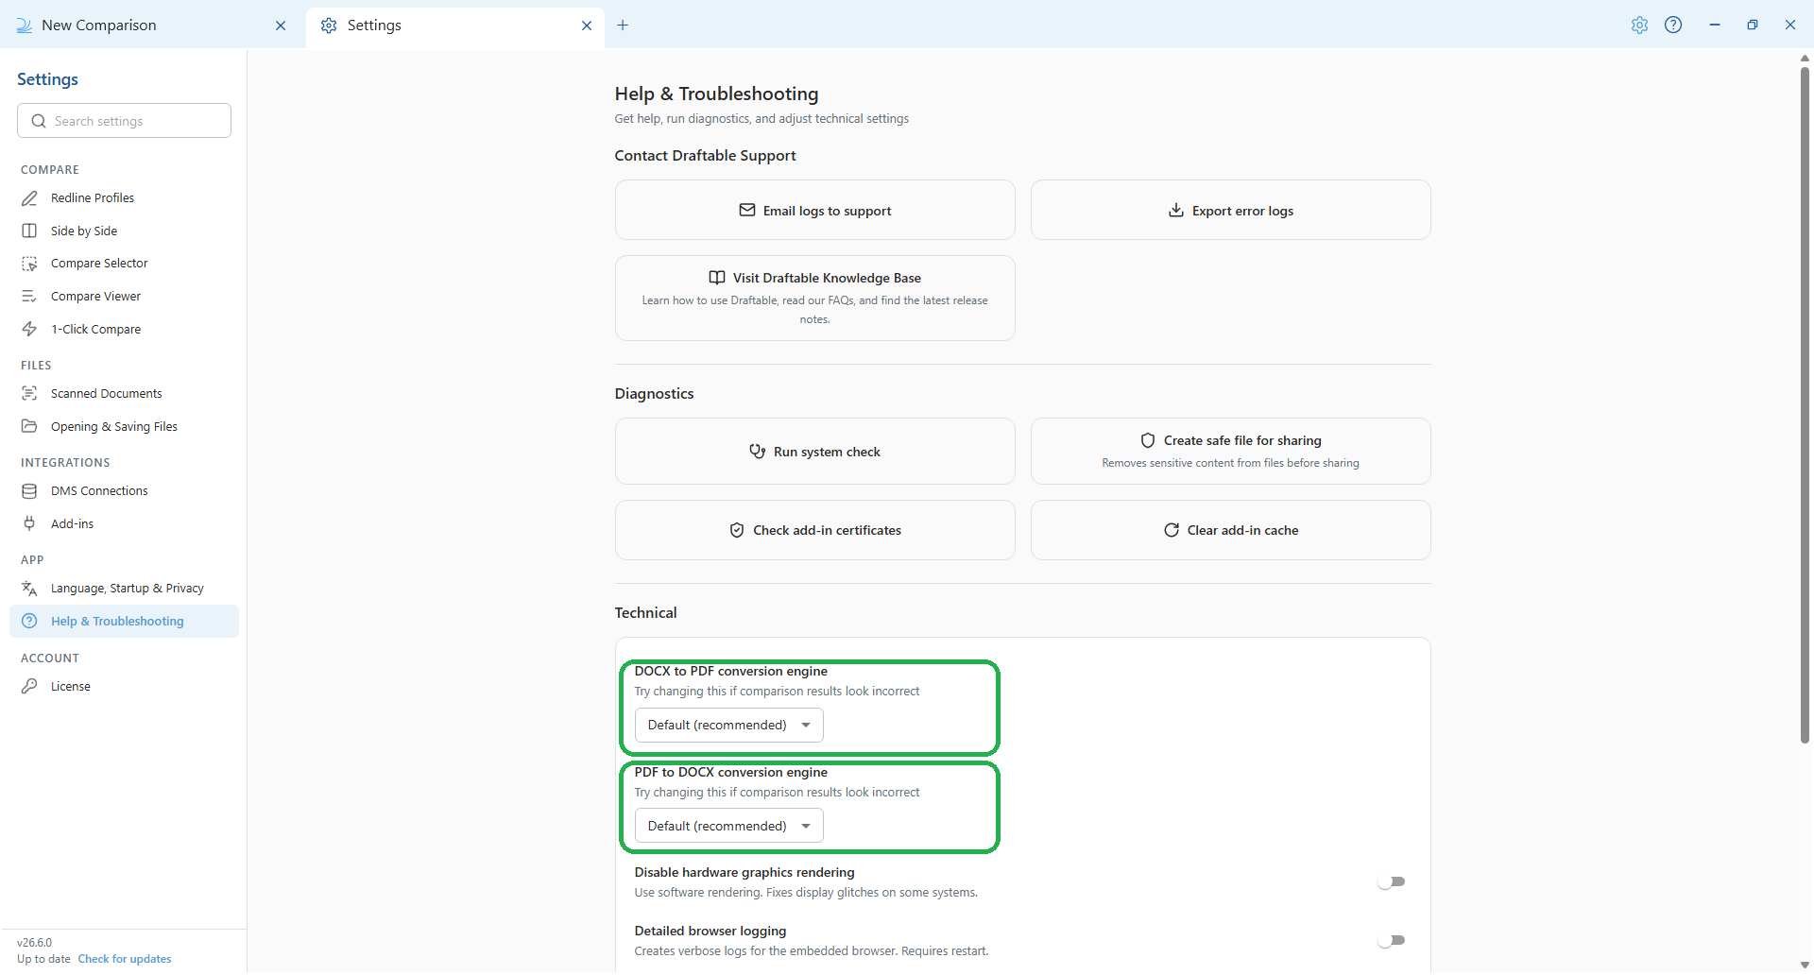
Task: Click the settings gear icon in title bar
Action: (x=1639, y=26)
